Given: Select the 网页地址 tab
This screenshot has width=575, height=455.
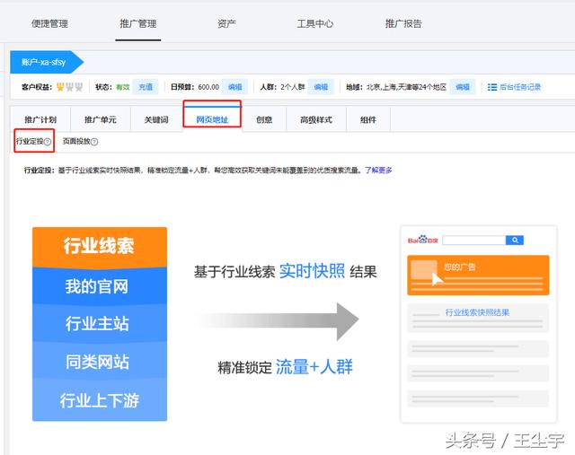Looking at the screenshot, I should [x=212, y=119].
